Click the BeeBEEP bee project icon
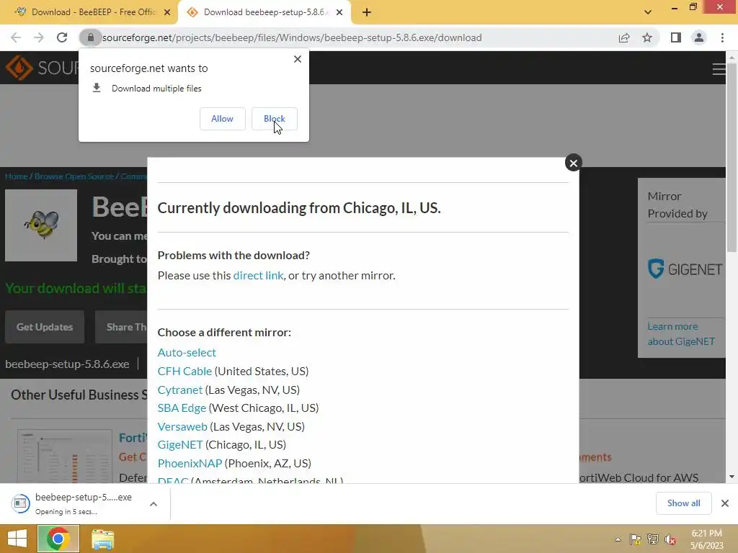Screen dimensions: 738x553 coord(41,225)
